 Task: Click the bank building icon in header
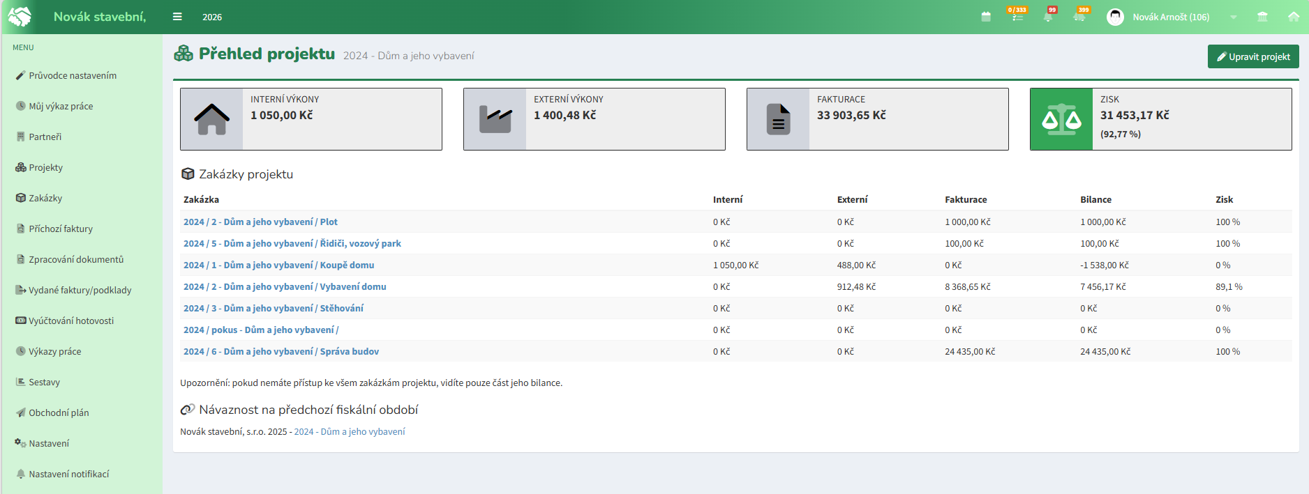coord(1262,17)
